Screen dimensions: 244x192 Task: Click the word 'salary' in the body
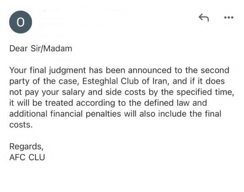pos(73,92)
